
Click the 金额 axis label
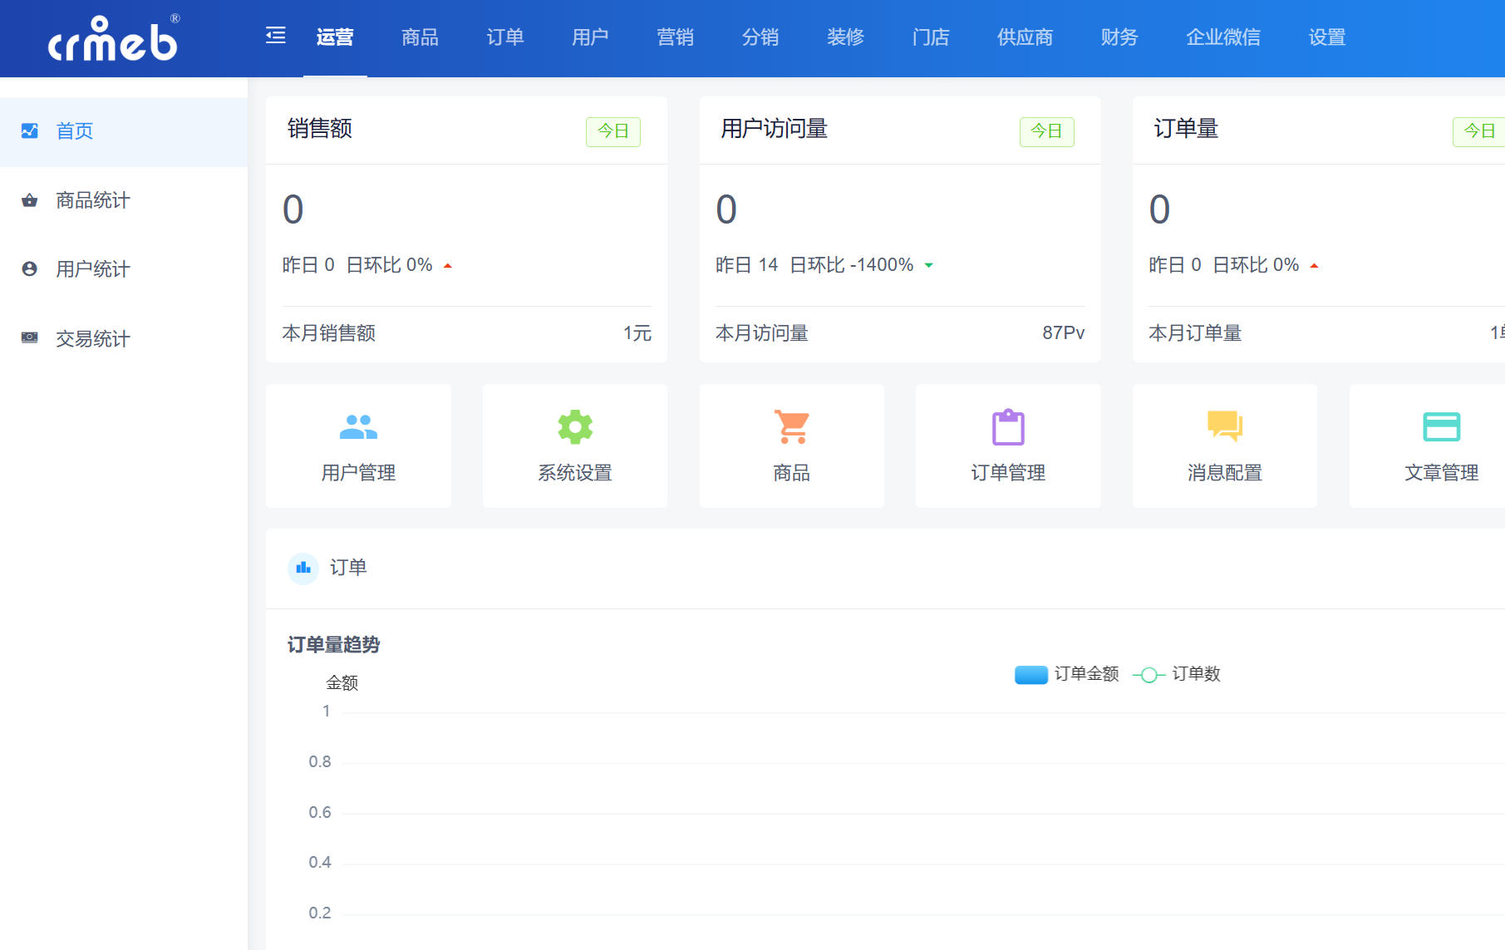tap(342, 683)
